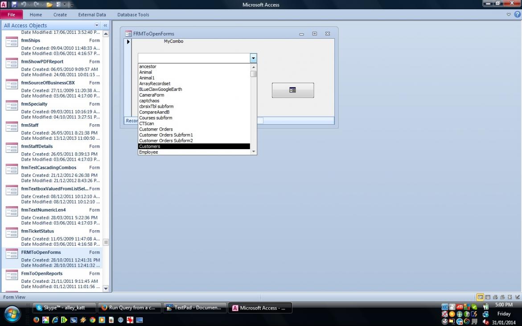Collapse the navigation pane with shutter bar button
This screenshot has height=326, width=522.
tap(105, 25)
